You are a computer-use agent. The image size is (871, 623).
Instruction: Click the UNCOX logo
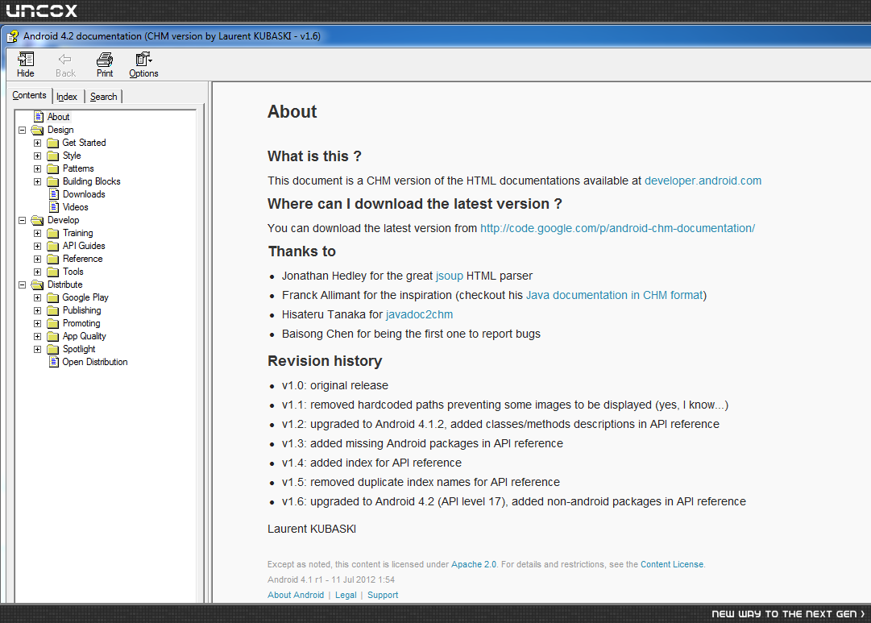tap(42, 10)
